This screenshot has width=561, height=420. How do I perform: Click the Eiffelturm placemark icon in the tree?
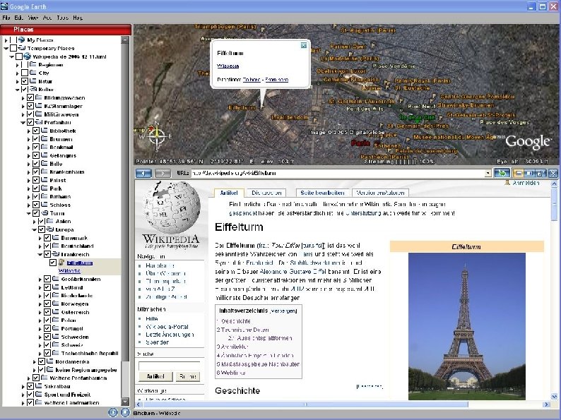point(61,263)
